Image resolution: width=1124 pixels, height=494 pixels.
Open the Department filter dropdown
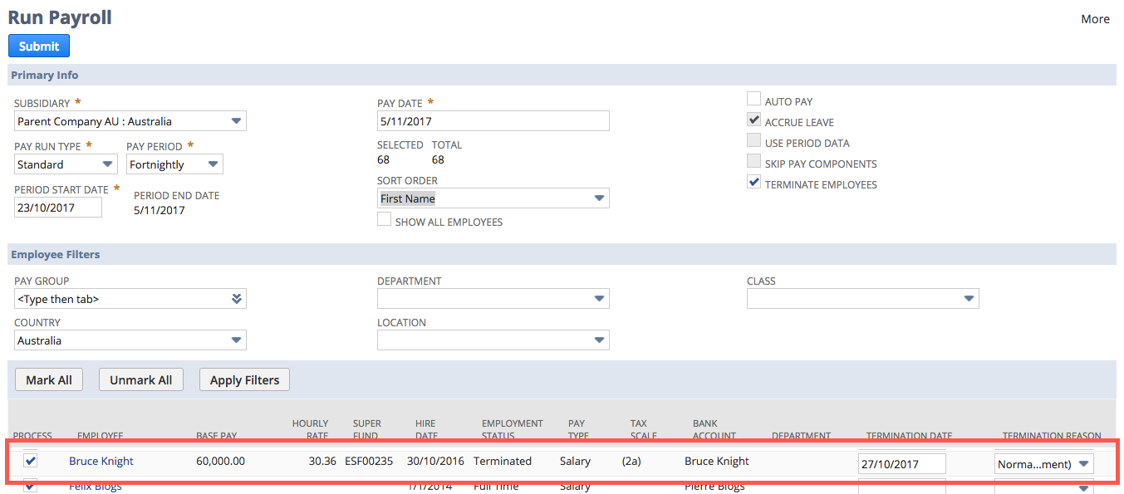tap(598, 298)
